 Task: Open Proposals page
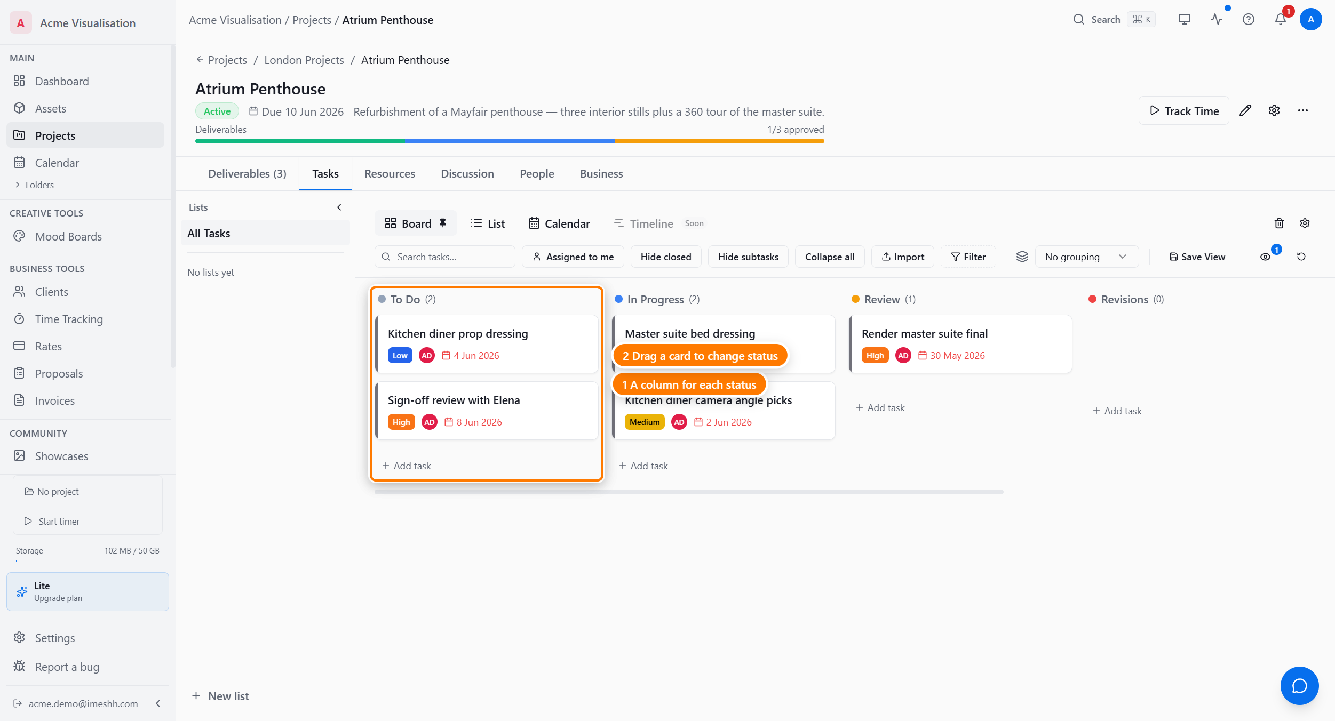[x=85, y=373]
